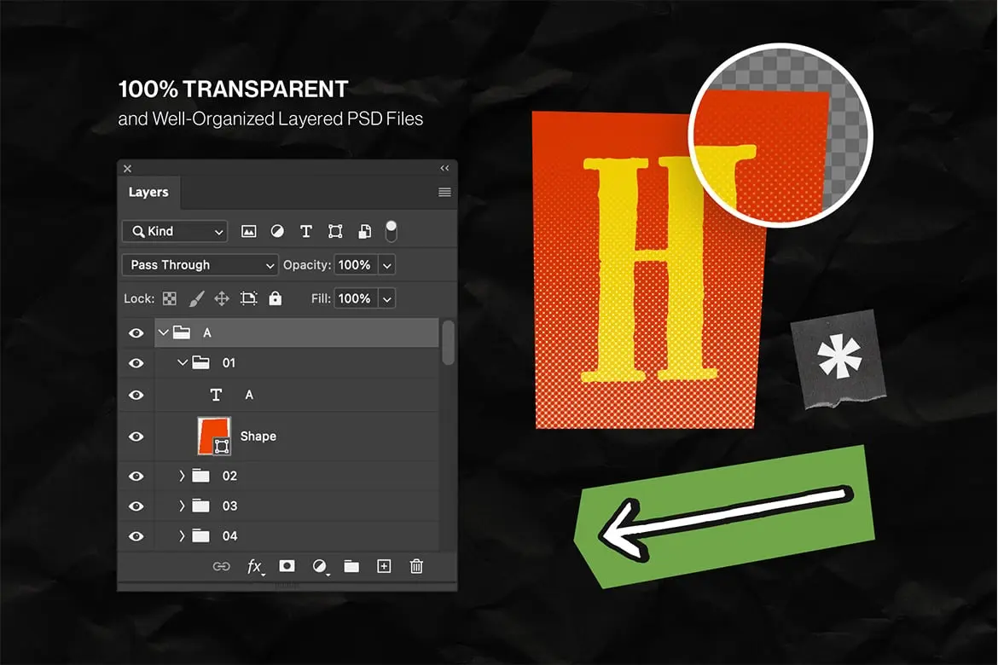Viewport: 998px width, 665px height.
Task: Click the lock image pixels brush icon
Action: tap(195, 298)
